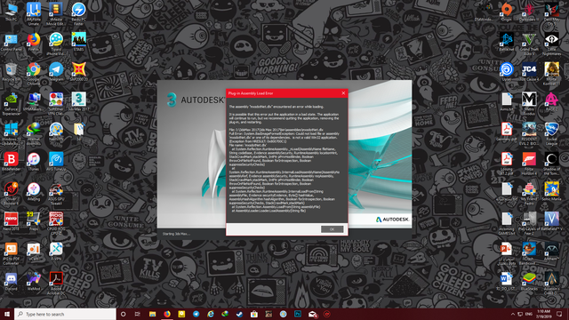Open the Discord desktop shortcut
The image size is (569, 320).
[11, 281]
